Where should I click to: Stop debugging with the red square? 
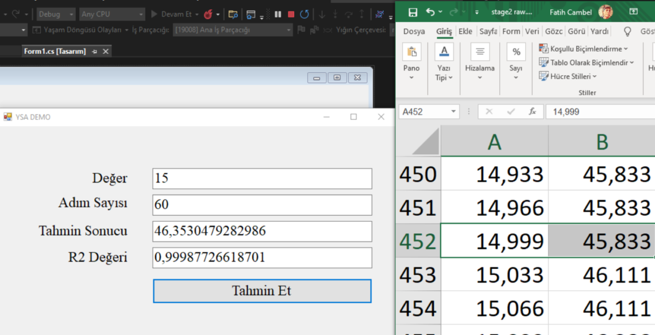(x=291, y=14)
